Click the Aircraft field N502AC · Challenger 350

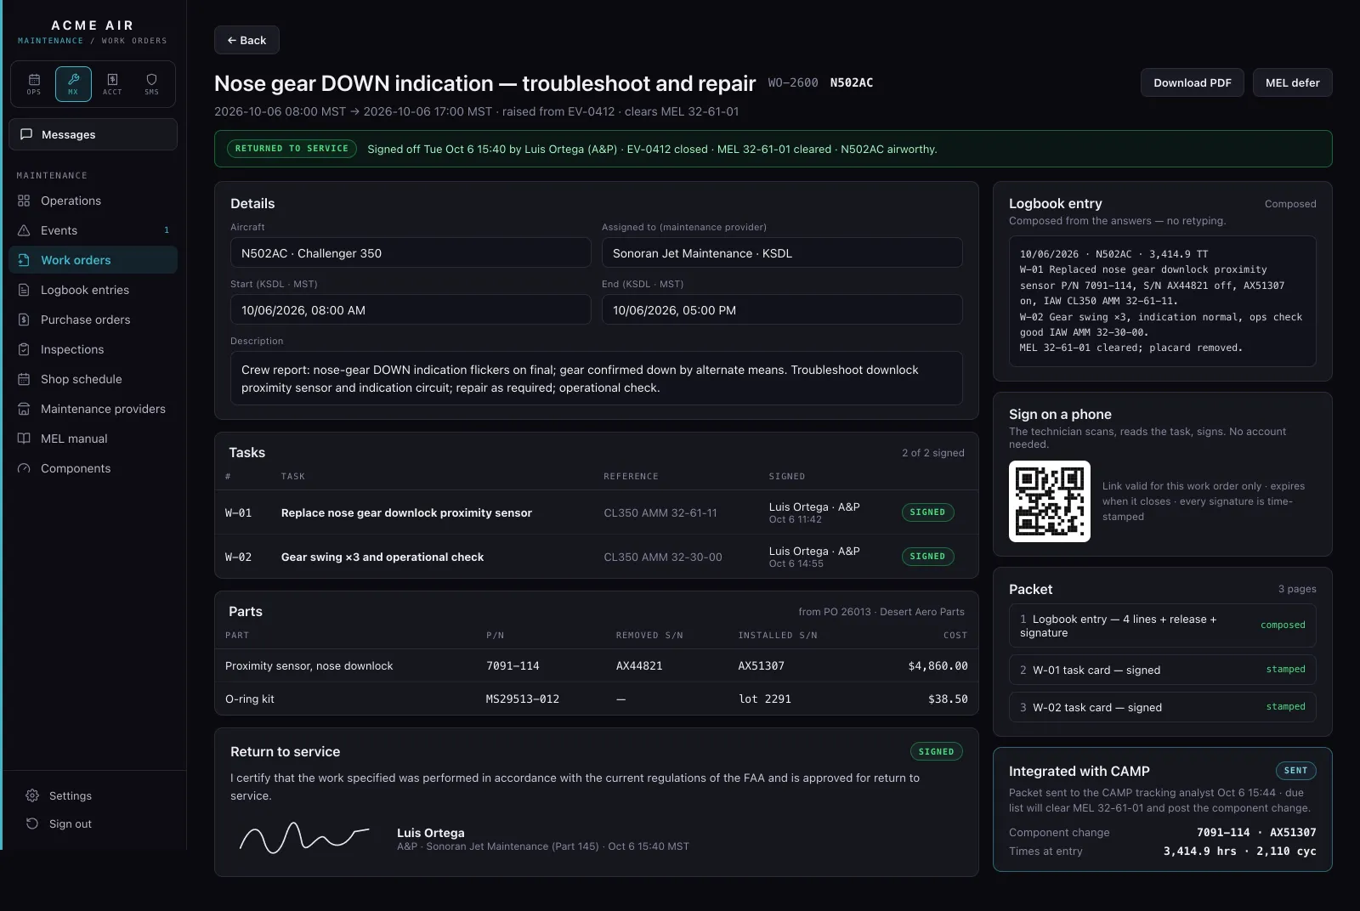[x=411, y=253]
